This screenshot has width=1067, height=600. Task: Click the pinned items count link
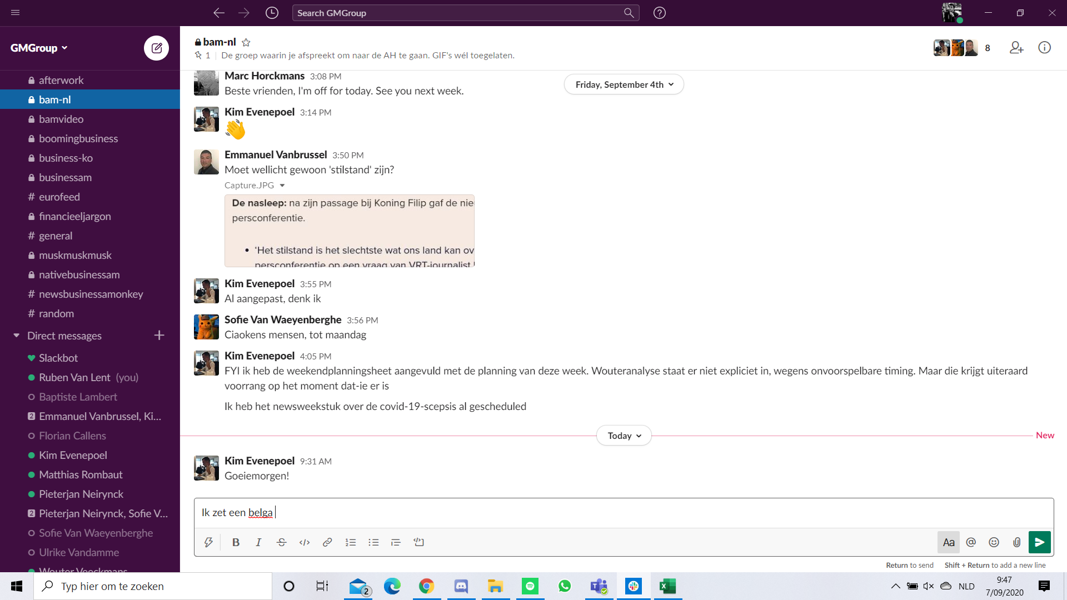pos(203,55)
